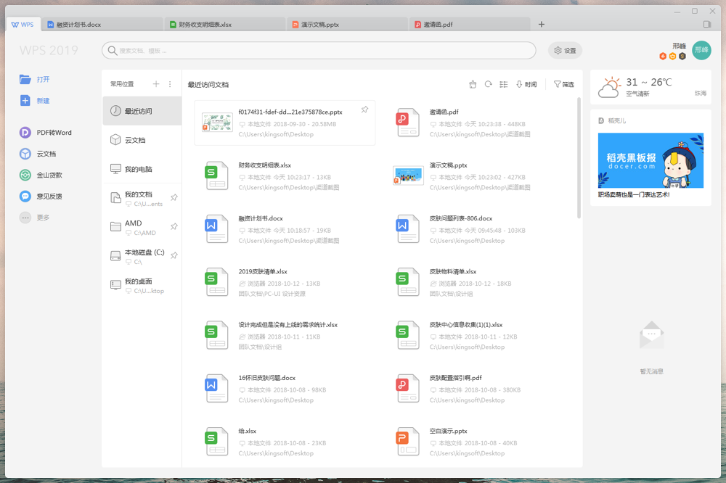The height and width of the screenshot is (483, 726).
Task: Open 意见反馈 feedback
Action: coord(41,196)
